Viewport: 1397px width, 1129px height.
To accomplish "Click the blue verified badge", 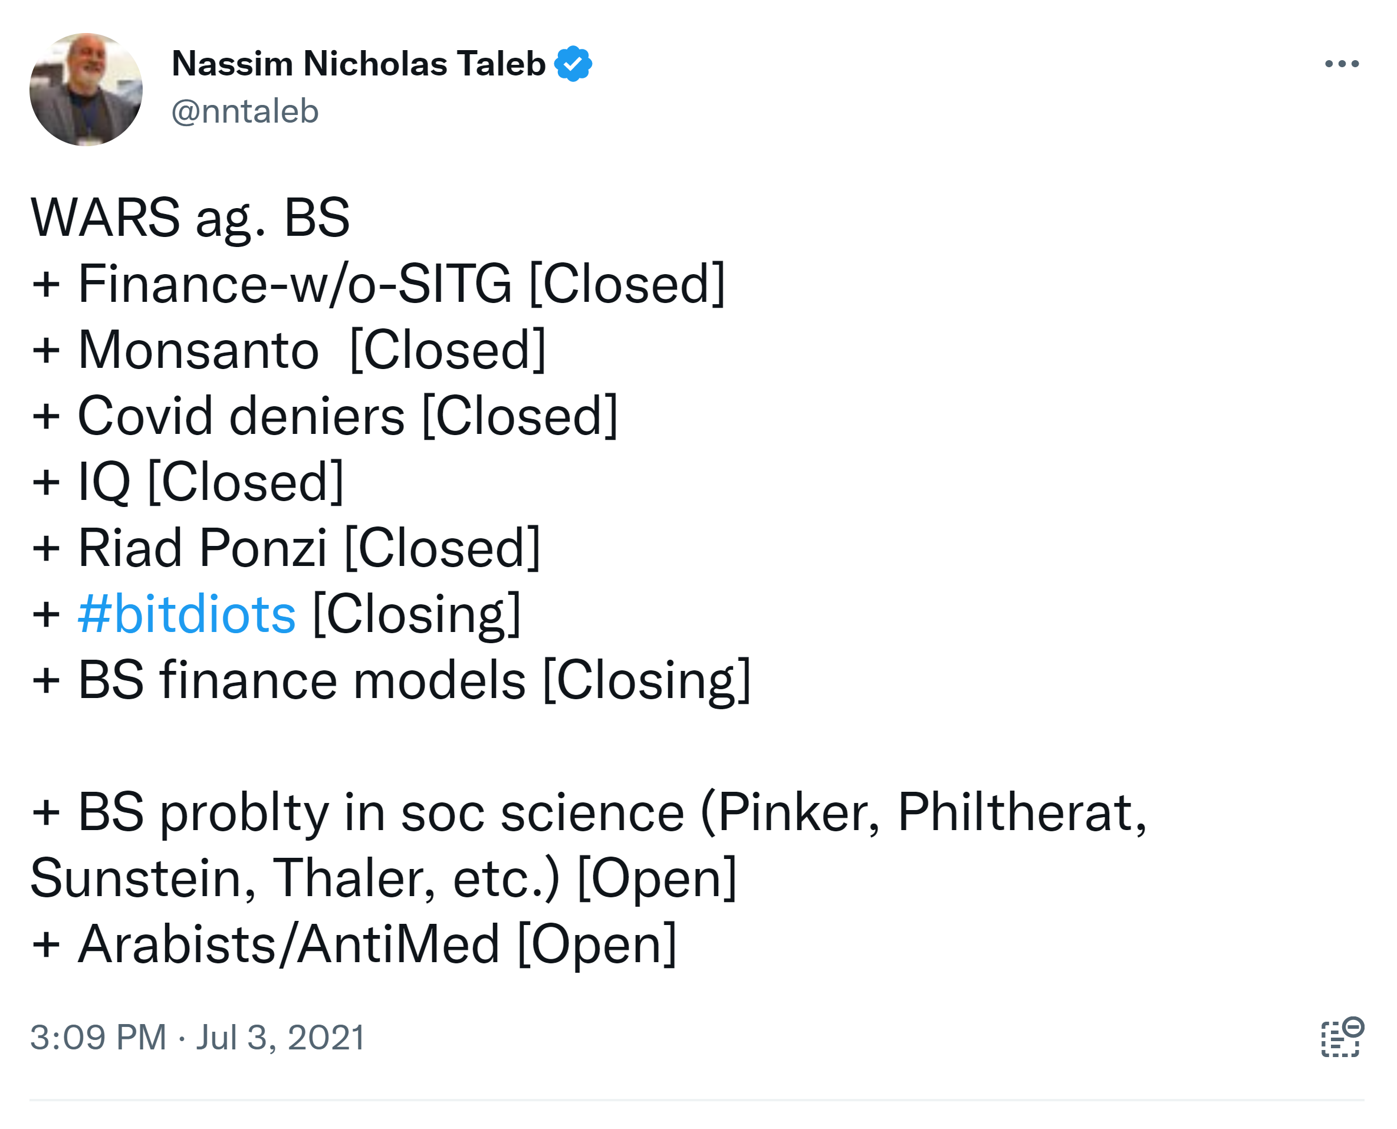I will point(573,64).
